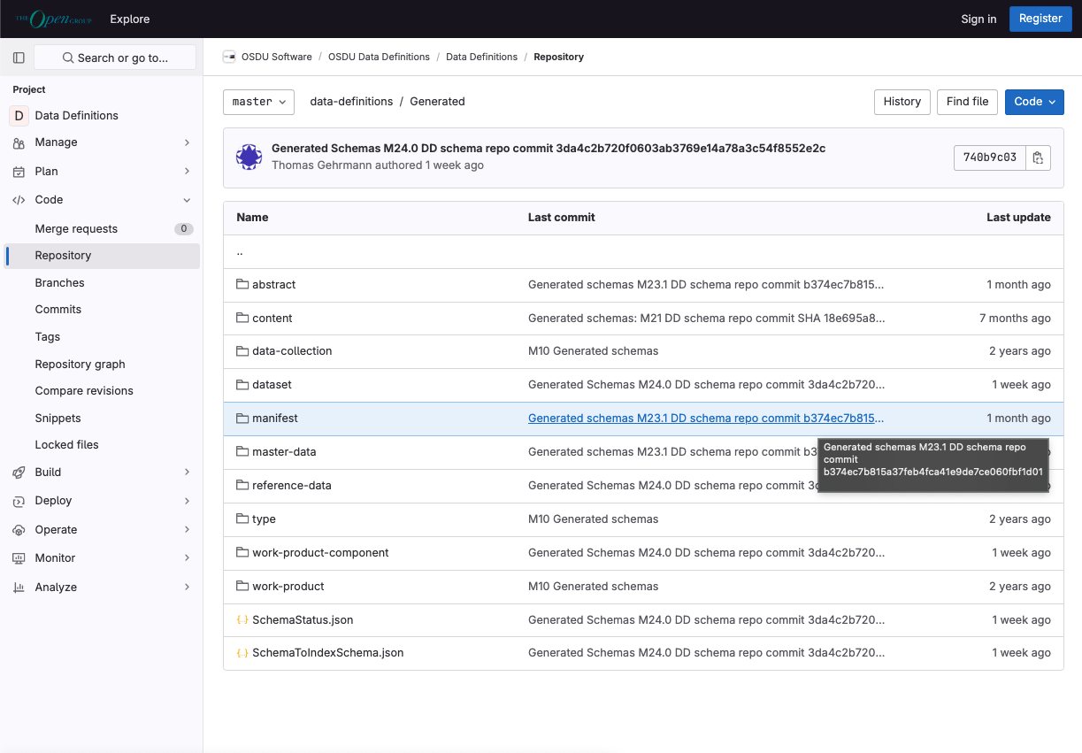Image resolution: width=1082 pixels, height=753 pixels.
Task: Click the Analyze chart icon
Action: [x=19, y=588]
